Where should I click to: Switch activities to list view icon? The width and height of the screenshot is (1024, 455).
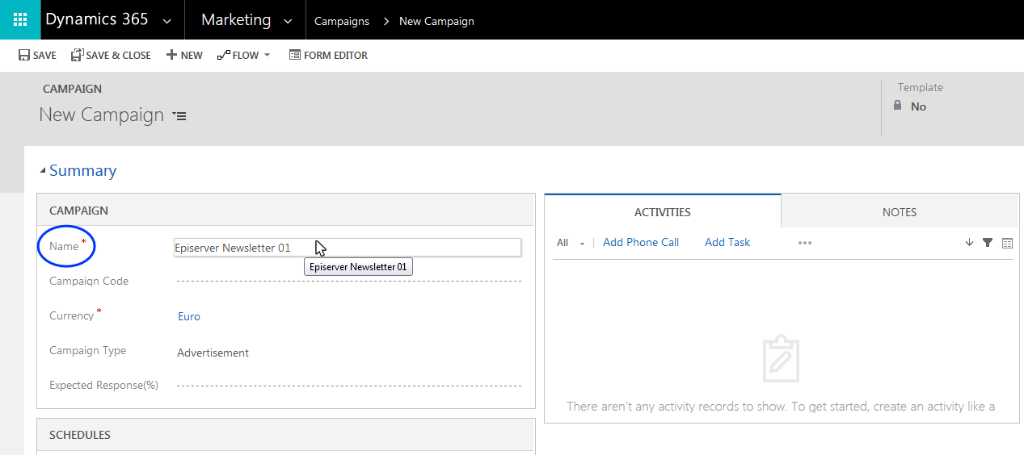pos(1007,243)
